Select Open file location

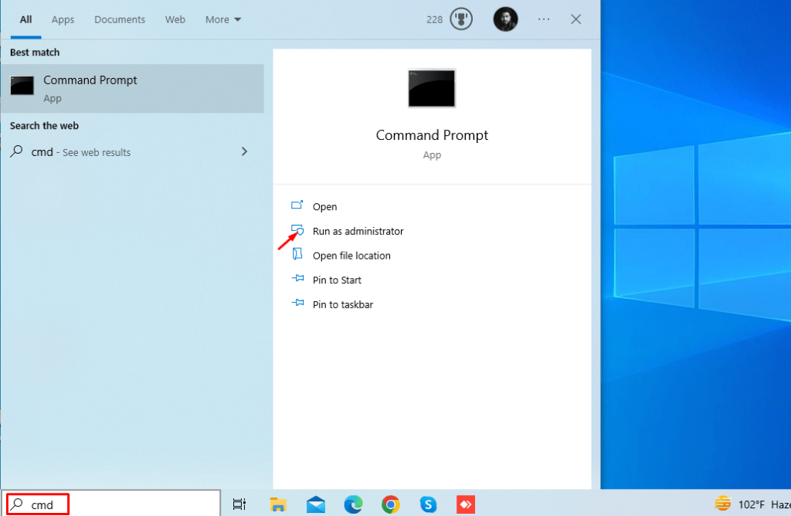351,256
